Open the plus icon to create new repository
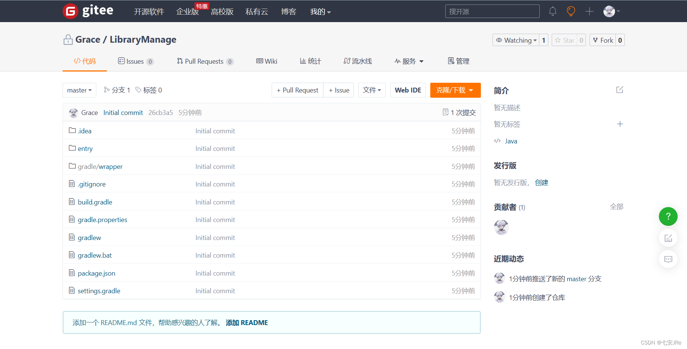Image resolution: width=687 pixels, height=349 pixels. (x=589, y=11)
